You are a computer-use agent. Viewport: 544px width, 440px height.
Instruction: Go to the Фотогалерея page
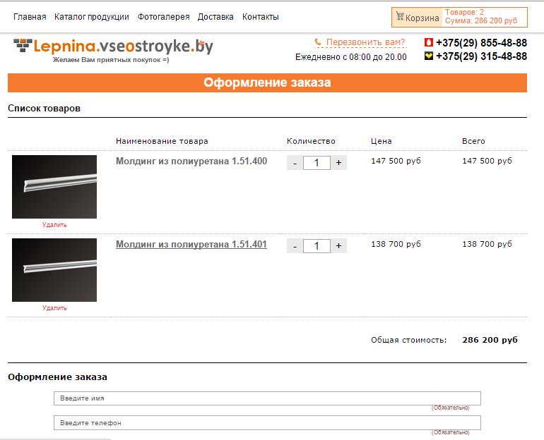pyautogui.click(x=163, y=17)
